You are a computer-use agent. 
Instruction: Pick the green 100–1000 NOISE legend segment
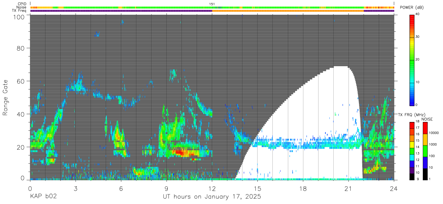pyautogui.click(x=425, y=151)
